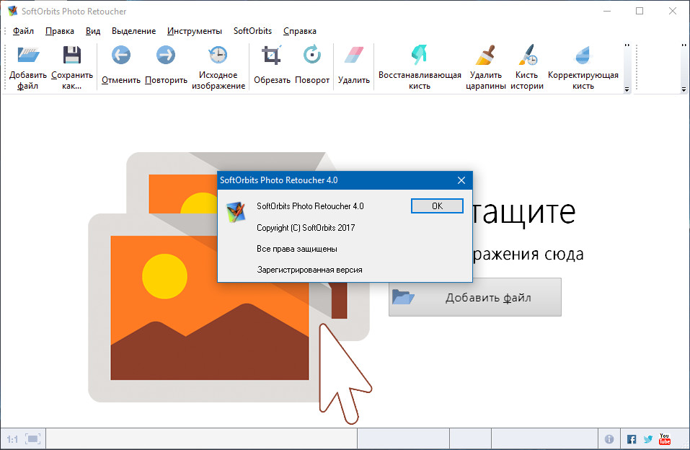Screen dimensions: 690x450
Task: Click OK in the about dialog
Action: [437, 206]
